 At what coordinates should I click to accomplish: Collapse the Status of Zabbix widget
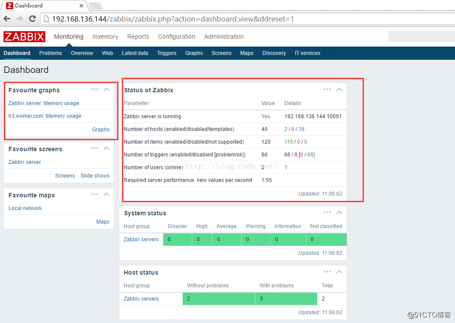(x=339, y=89)
